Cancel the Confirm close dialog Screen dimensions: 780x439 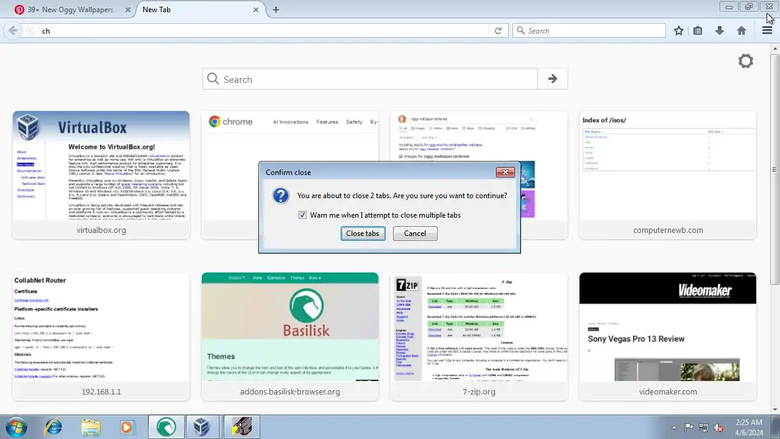tap(415, 234)
